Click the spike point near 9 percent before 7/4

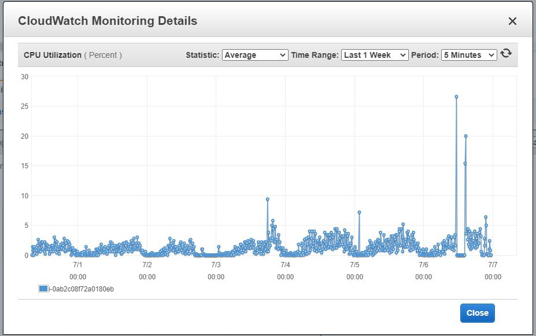(x=267, y=199)
